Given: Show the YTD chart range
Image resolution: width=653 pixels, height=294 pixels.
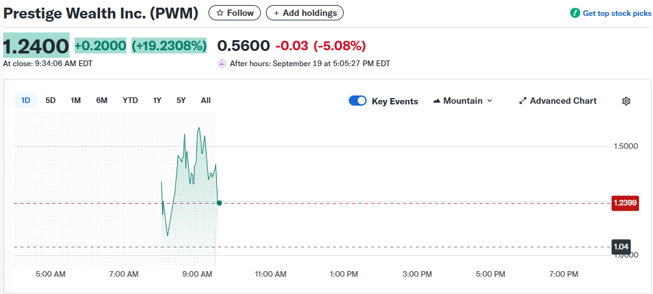Looking at the screenshot, I should point(130,101).
